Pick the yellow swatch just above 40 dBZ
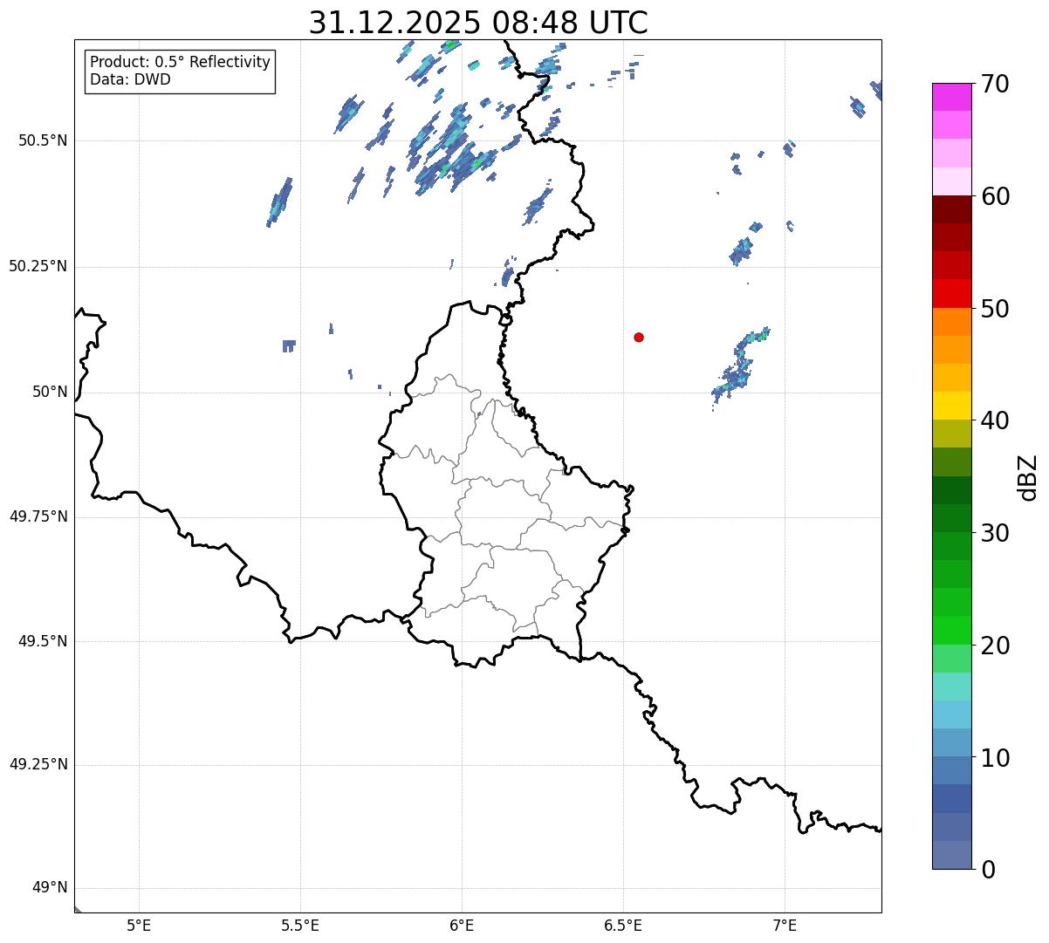 951,406
